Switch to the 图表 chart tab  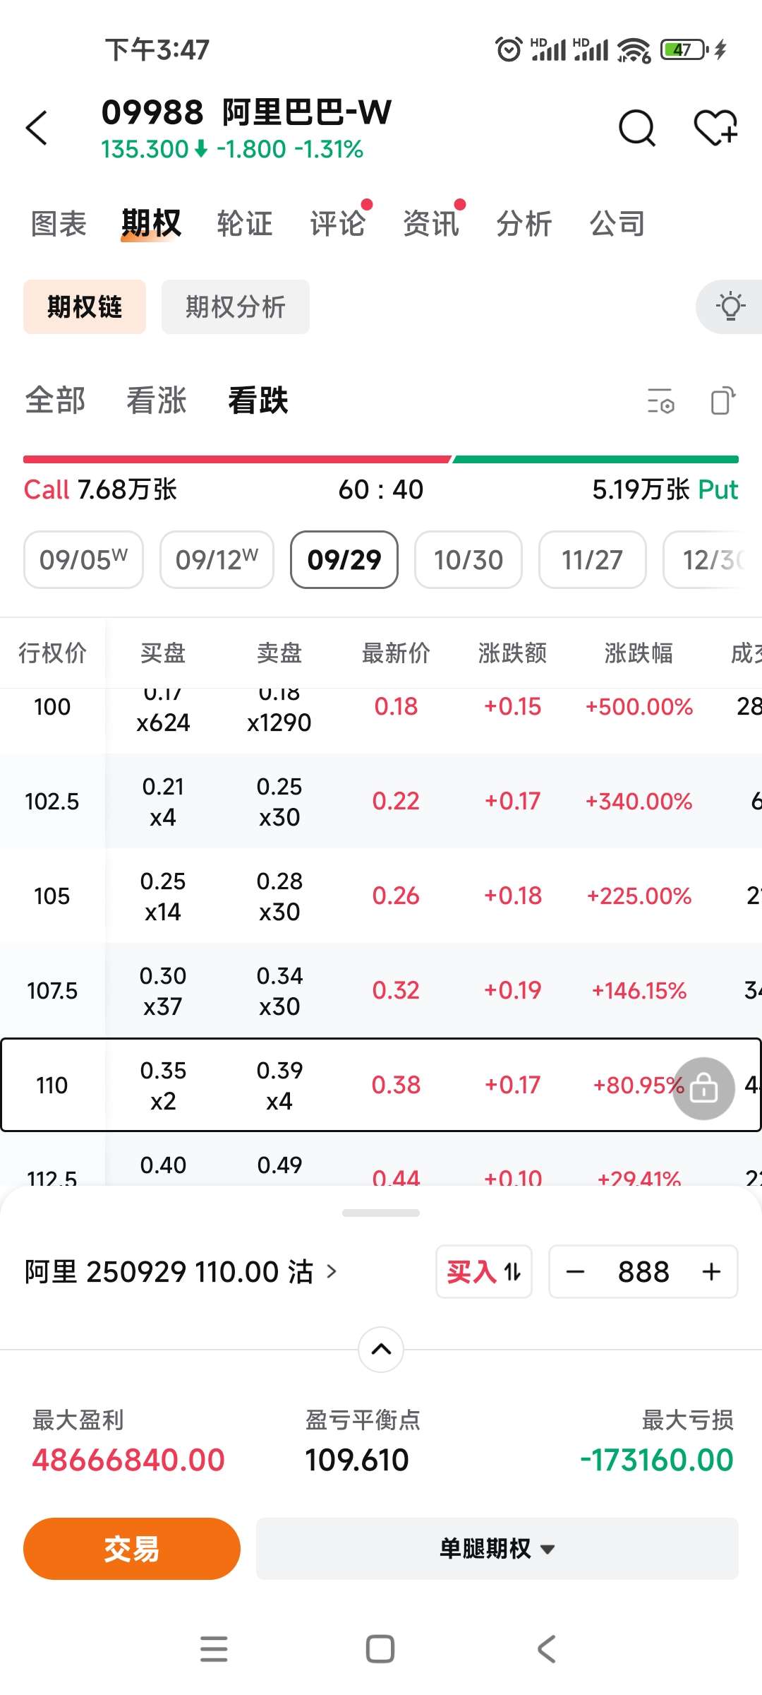pyautogui.click(x=59, y=224)
